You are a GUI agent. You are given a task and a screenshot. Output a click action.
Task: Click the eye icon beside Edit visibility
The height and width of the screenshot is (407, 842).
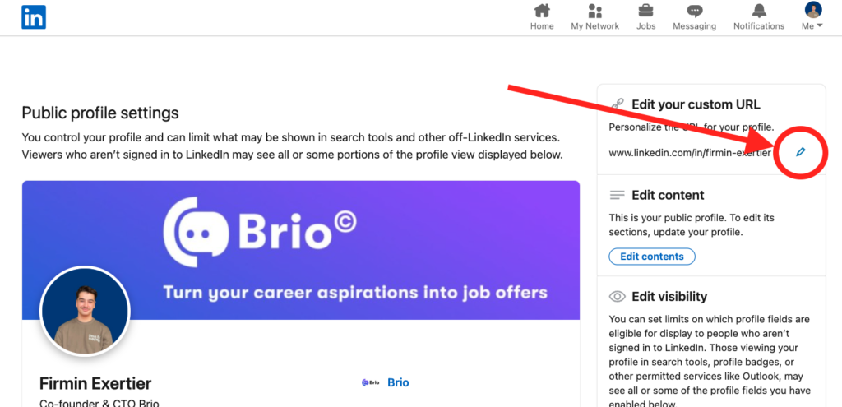point(617,296)
